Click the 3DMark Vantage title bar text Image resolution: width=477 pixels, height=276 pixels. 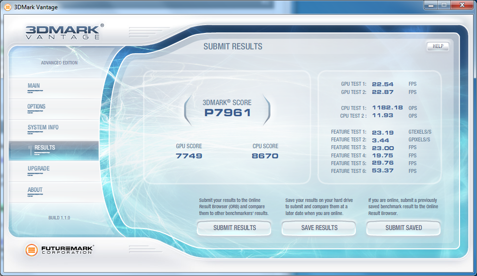pyautogui.click(x=36, y=7)
